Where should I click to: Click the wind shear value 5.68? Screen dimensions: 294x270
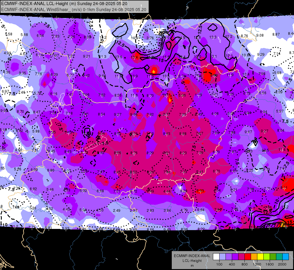click(x=24, y=35)
